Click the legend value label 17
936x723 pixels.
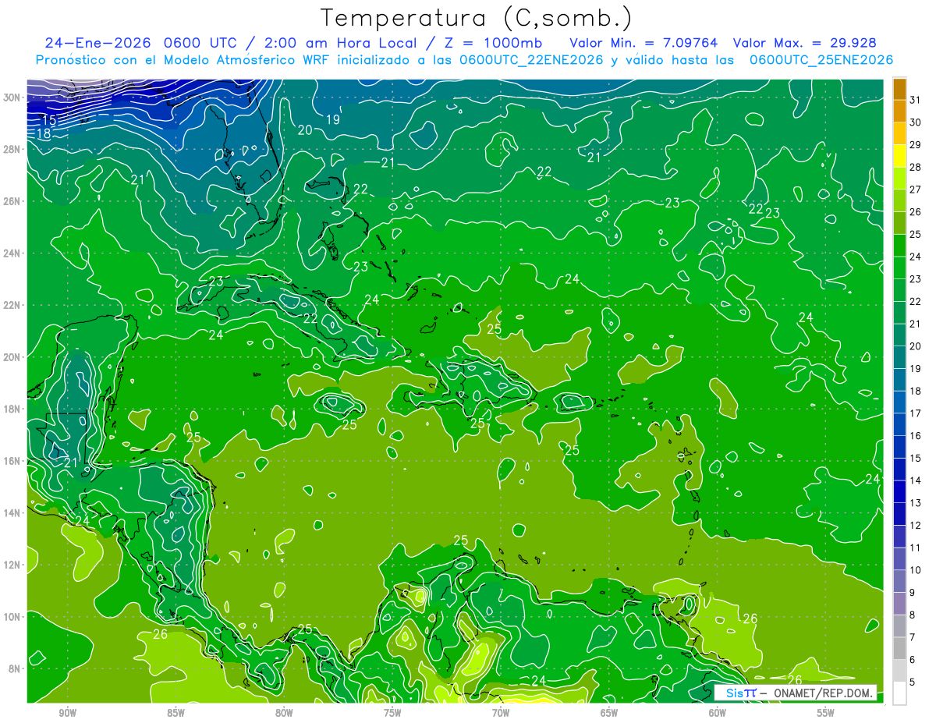915,413
